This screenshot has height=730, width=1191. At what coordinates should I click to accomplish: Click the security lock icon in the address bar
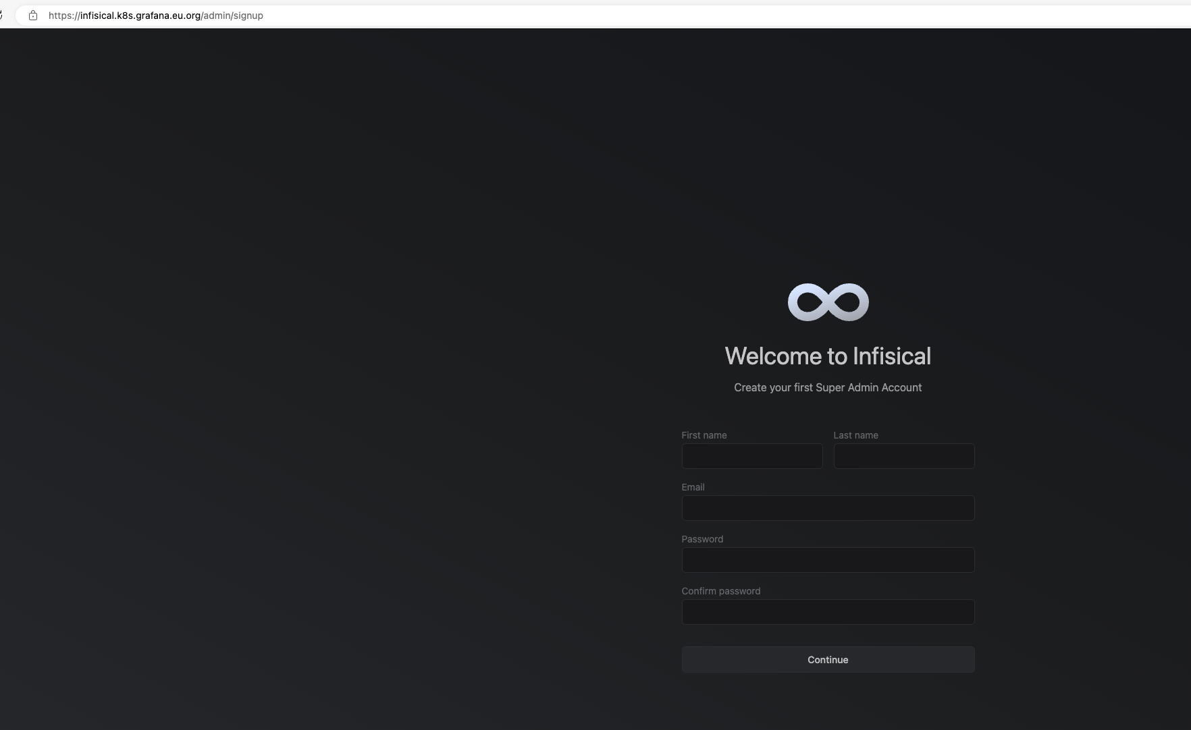(33, 15)
